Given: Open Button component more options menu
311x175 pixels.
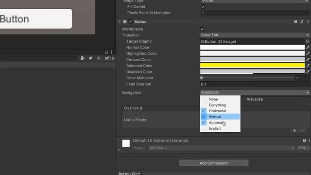Looking at the screenshot, I should pos(308,21).
